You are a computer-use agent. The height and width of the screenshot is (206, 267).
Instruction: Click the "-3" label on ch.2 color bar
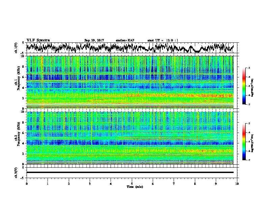(x=248, y=124)
